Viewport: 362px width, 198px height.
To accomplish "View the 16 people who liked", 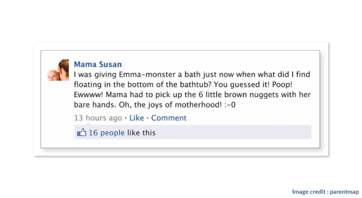I will click(107, 133).
